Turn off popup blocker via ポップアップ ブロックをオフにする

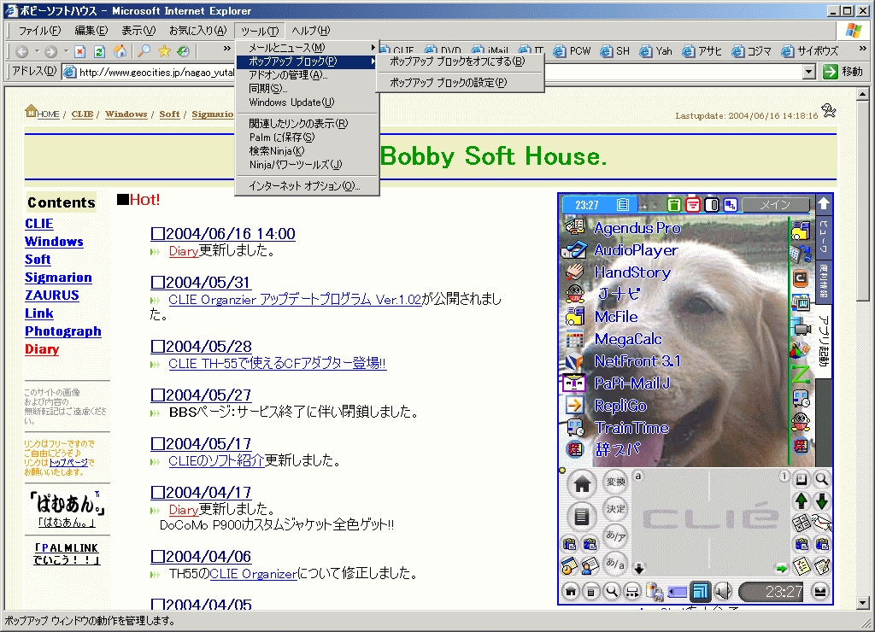(456, 61)
